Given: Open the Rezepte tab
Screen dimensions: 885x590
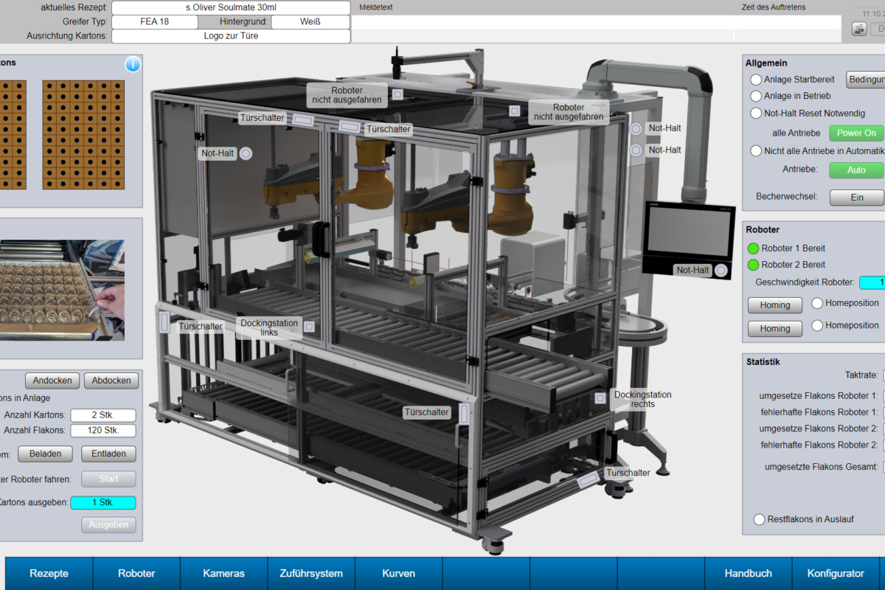Looking at the screenshot, I should point(49,573).
